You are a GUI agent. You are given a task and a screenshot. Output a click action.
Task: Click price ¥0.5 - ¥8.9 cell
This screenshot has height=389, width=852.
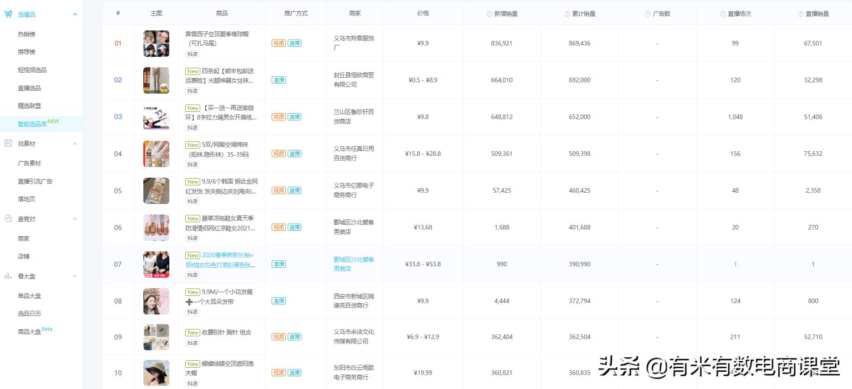click(423, 80)
